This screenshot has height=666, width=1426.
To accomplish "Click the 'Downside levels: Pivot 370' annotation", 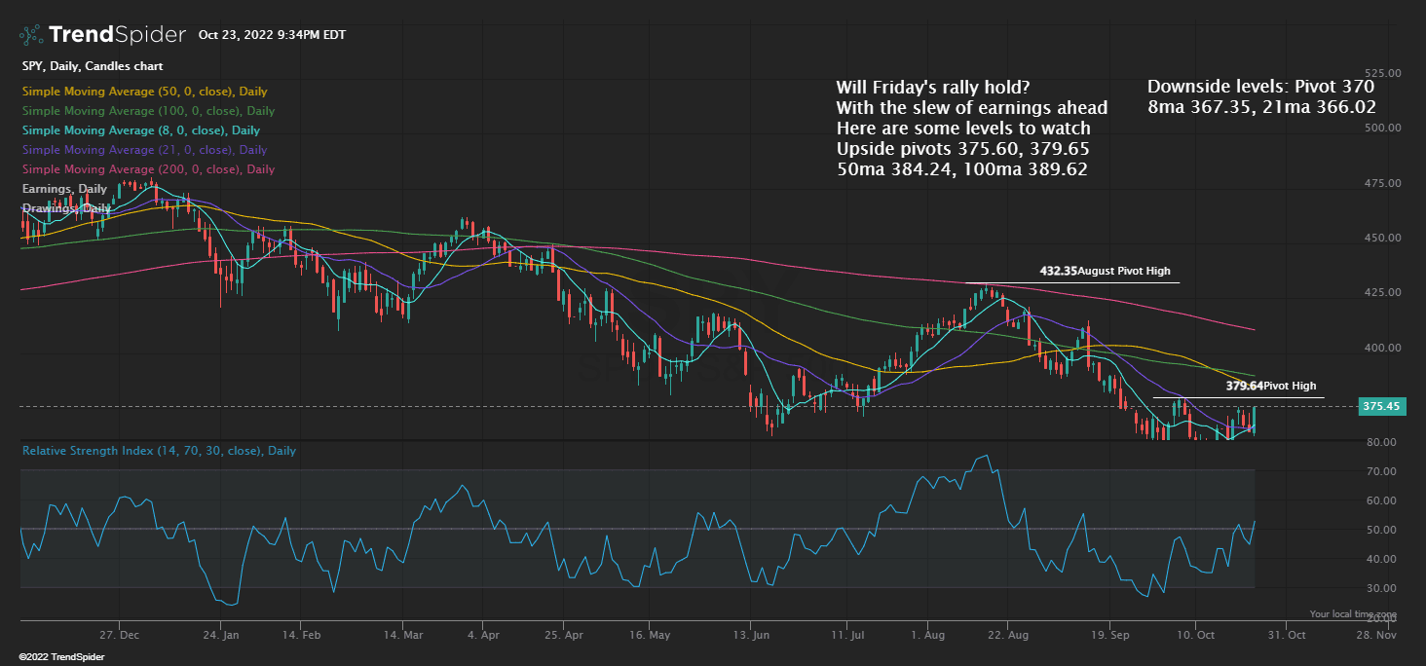I will 1260,86.
